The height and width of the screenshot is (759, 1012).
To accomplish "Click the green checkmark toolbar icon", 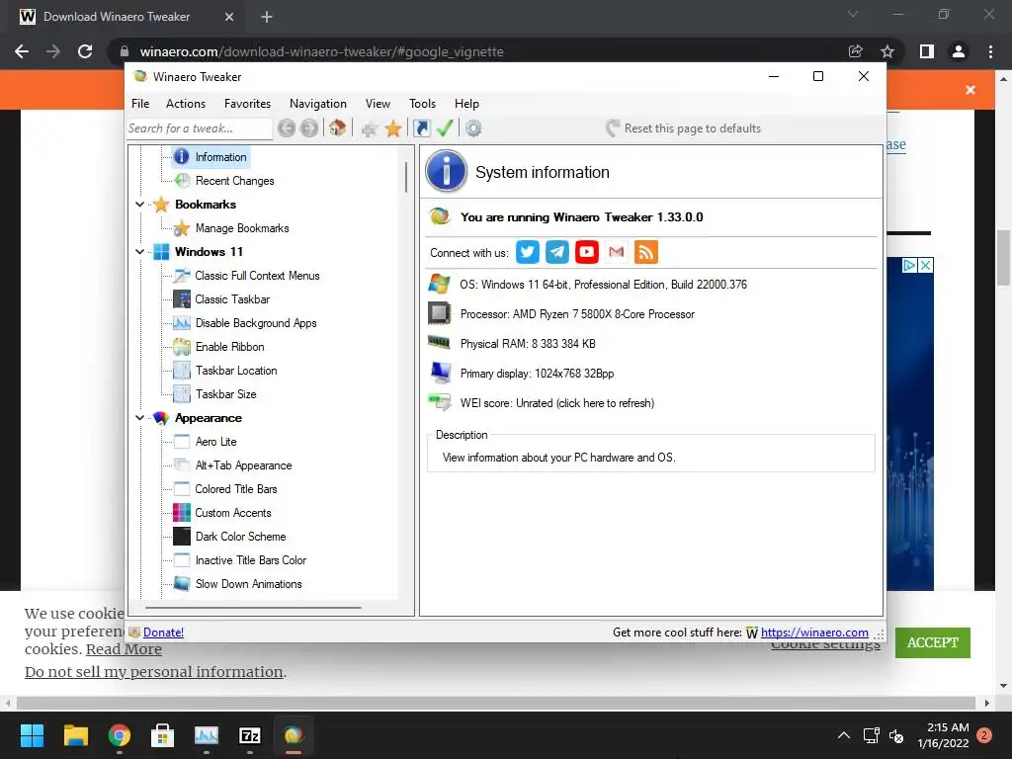I will pos(445,127).
